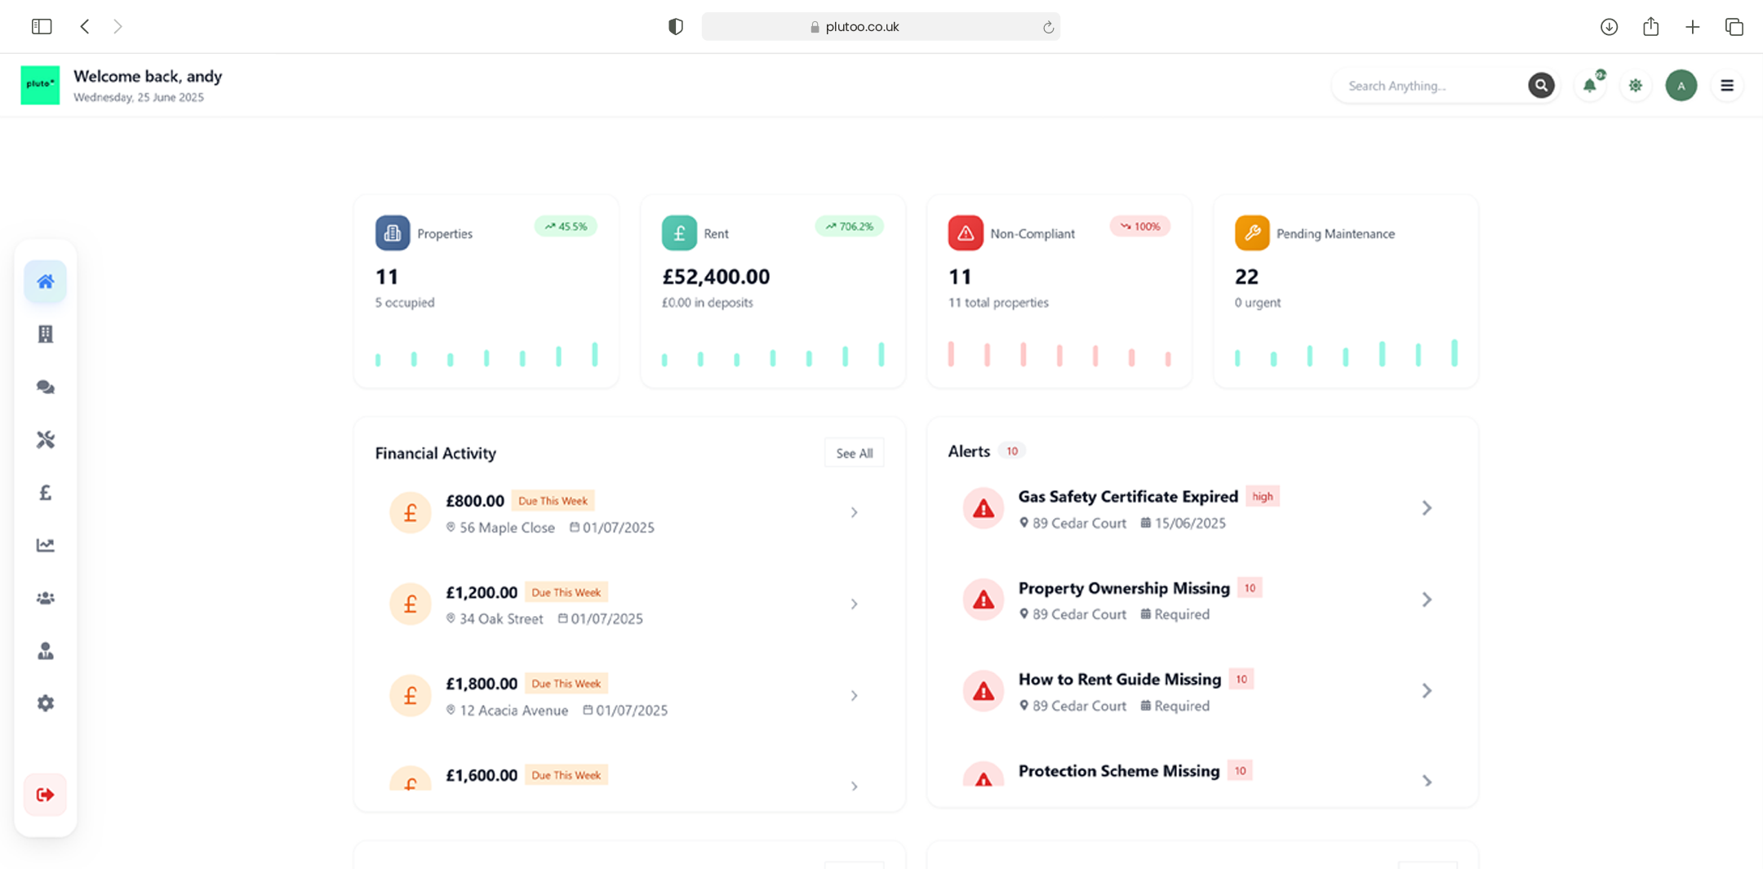This screenshot has width=1763, height=869.
Task: Open the green user avatar A
Action: pos(1681,86)
